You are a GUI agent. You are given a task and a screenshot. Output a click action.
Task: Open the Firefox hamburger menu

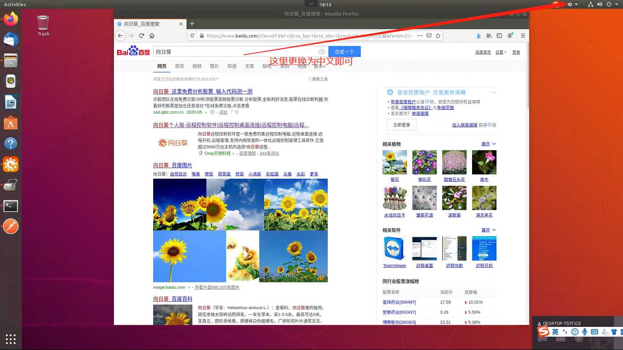(x=523, y=36)
